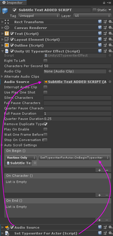Click the Characters Per Second field
The image size is (113, 236).
click(78, 66)
